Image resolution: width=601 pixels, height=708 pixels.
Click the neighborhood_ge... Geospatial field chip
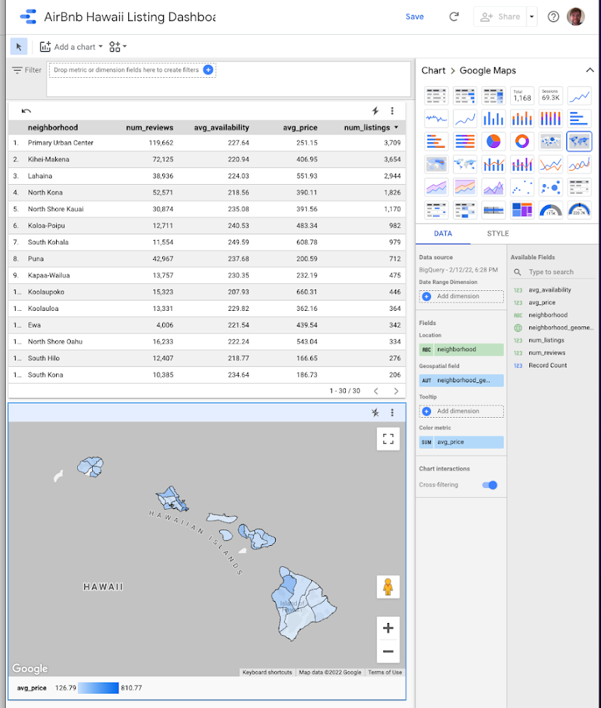pyautogui.click(x=461, y=380)
